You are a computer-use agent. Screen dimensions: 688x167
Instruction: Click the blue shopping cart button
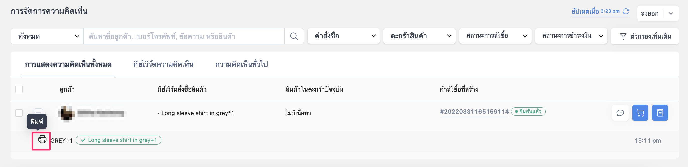click(x=640, y=113)
